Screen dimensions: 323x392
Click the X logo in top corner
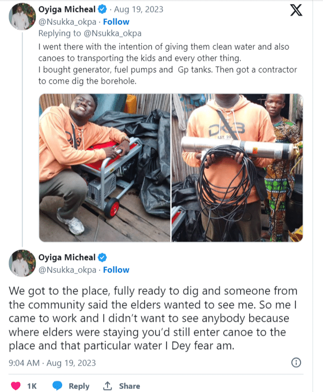296,11
